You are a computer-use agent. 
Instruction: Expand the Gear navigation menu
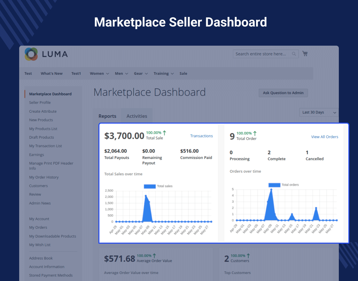coord(139,73)
